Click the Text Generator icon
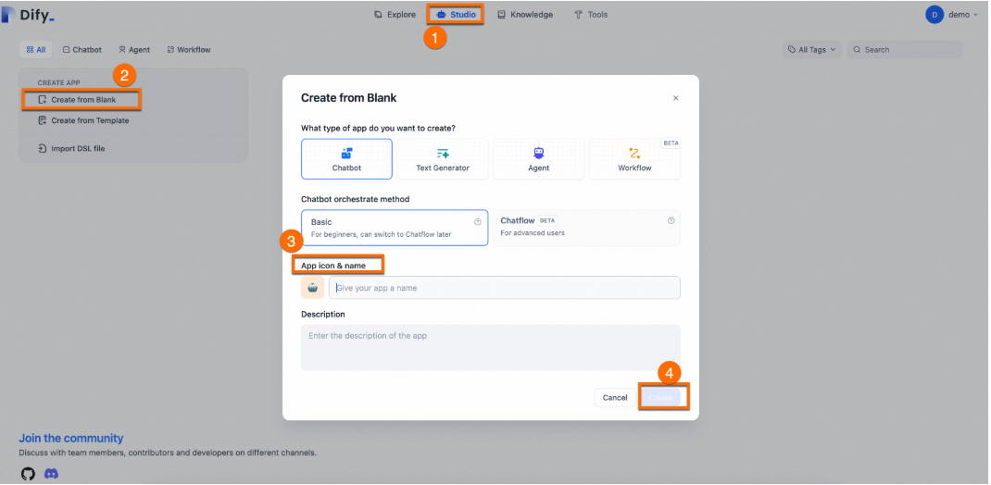991x485 pixels. click(443, 153)
